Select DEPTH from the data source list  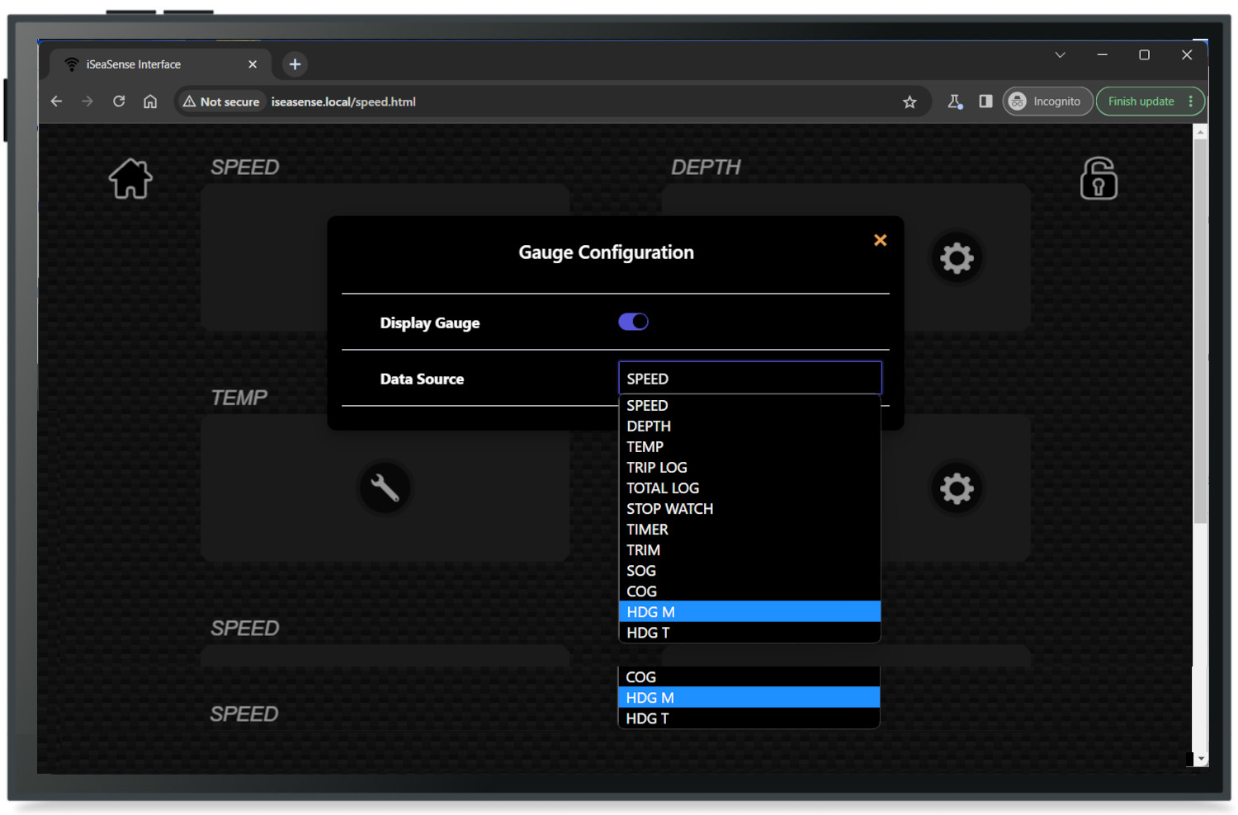649,426
